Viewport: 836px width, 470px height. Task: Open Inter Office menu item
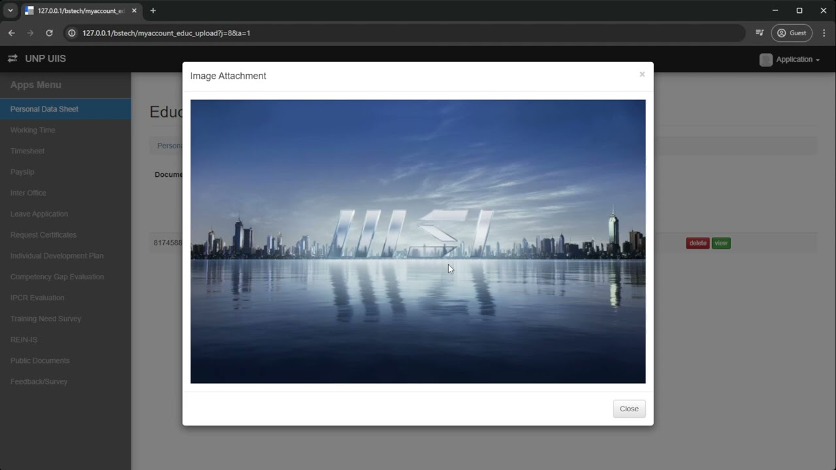(65, 193)
